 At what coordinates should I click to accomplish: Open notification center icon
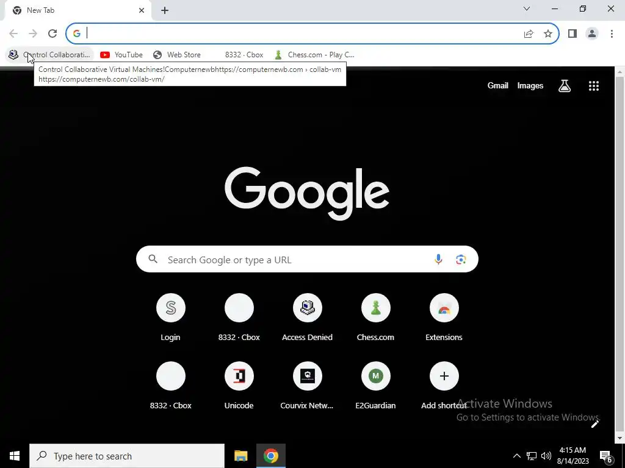[x=606, y=456]
